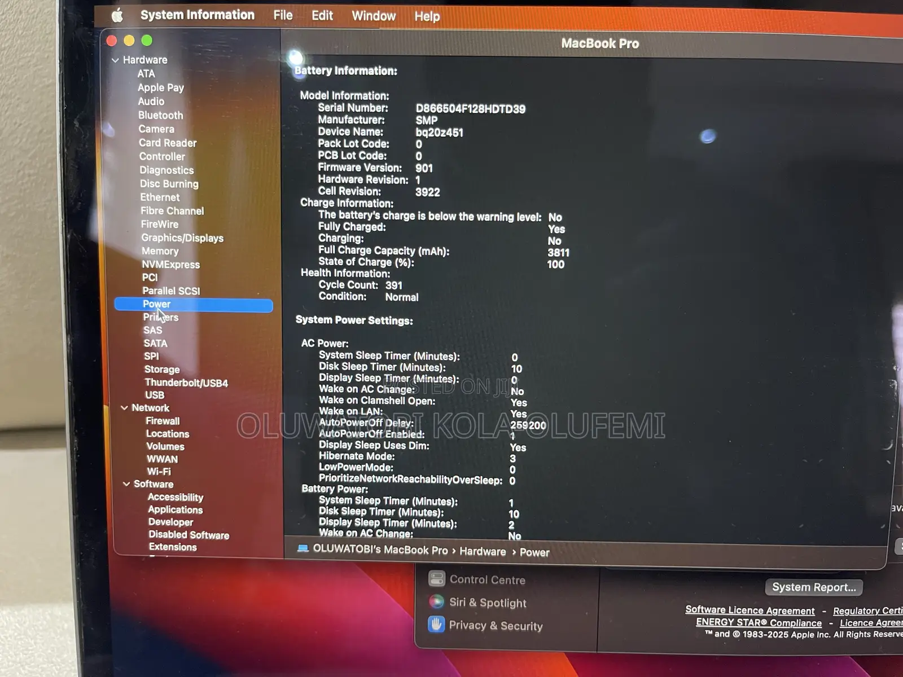Select Thunderbolt/USB4 in the sidebar
903x677 pixels.
186,383
